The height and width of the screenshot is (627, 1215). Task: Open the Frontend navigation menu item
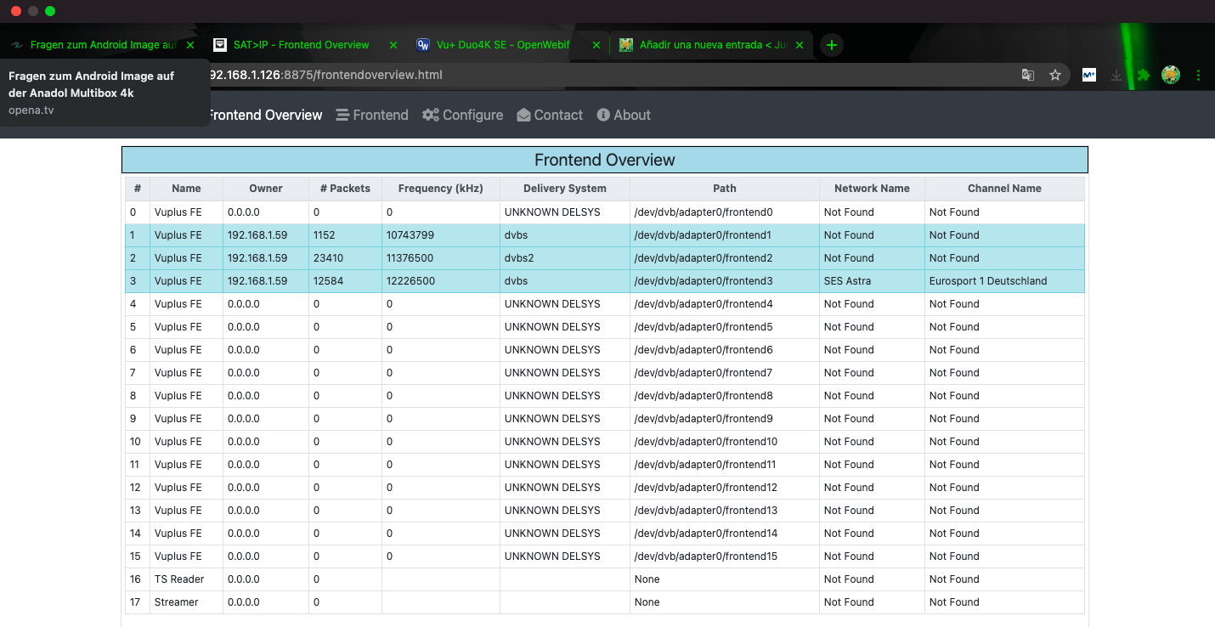(372, 115)
